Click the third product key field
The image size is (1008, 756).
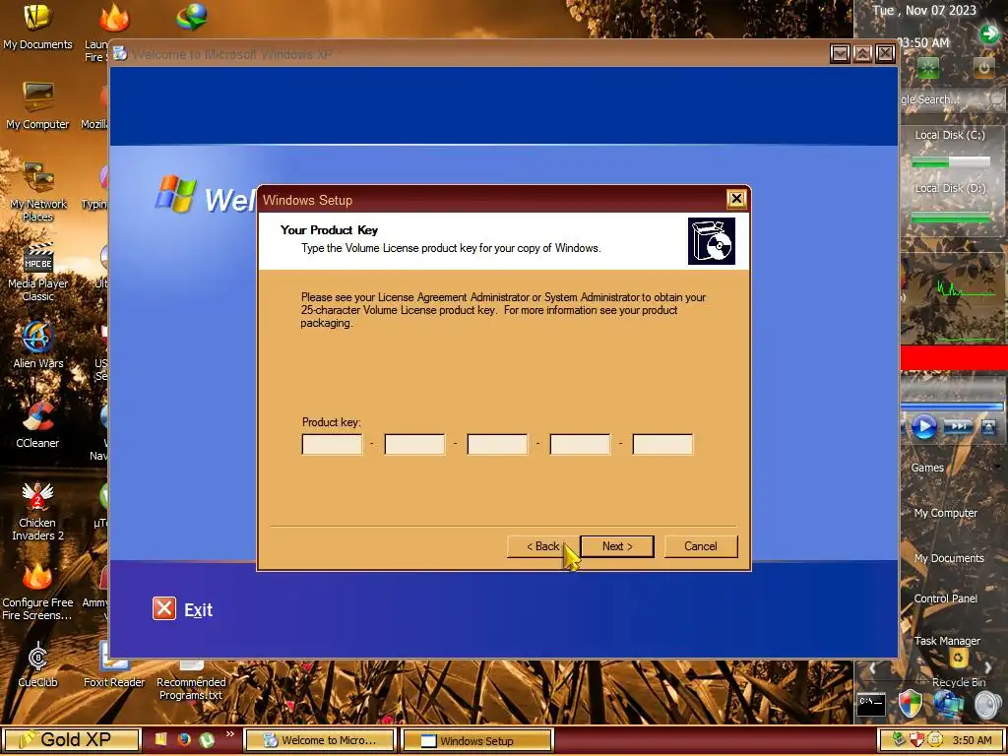click(497, 444)
